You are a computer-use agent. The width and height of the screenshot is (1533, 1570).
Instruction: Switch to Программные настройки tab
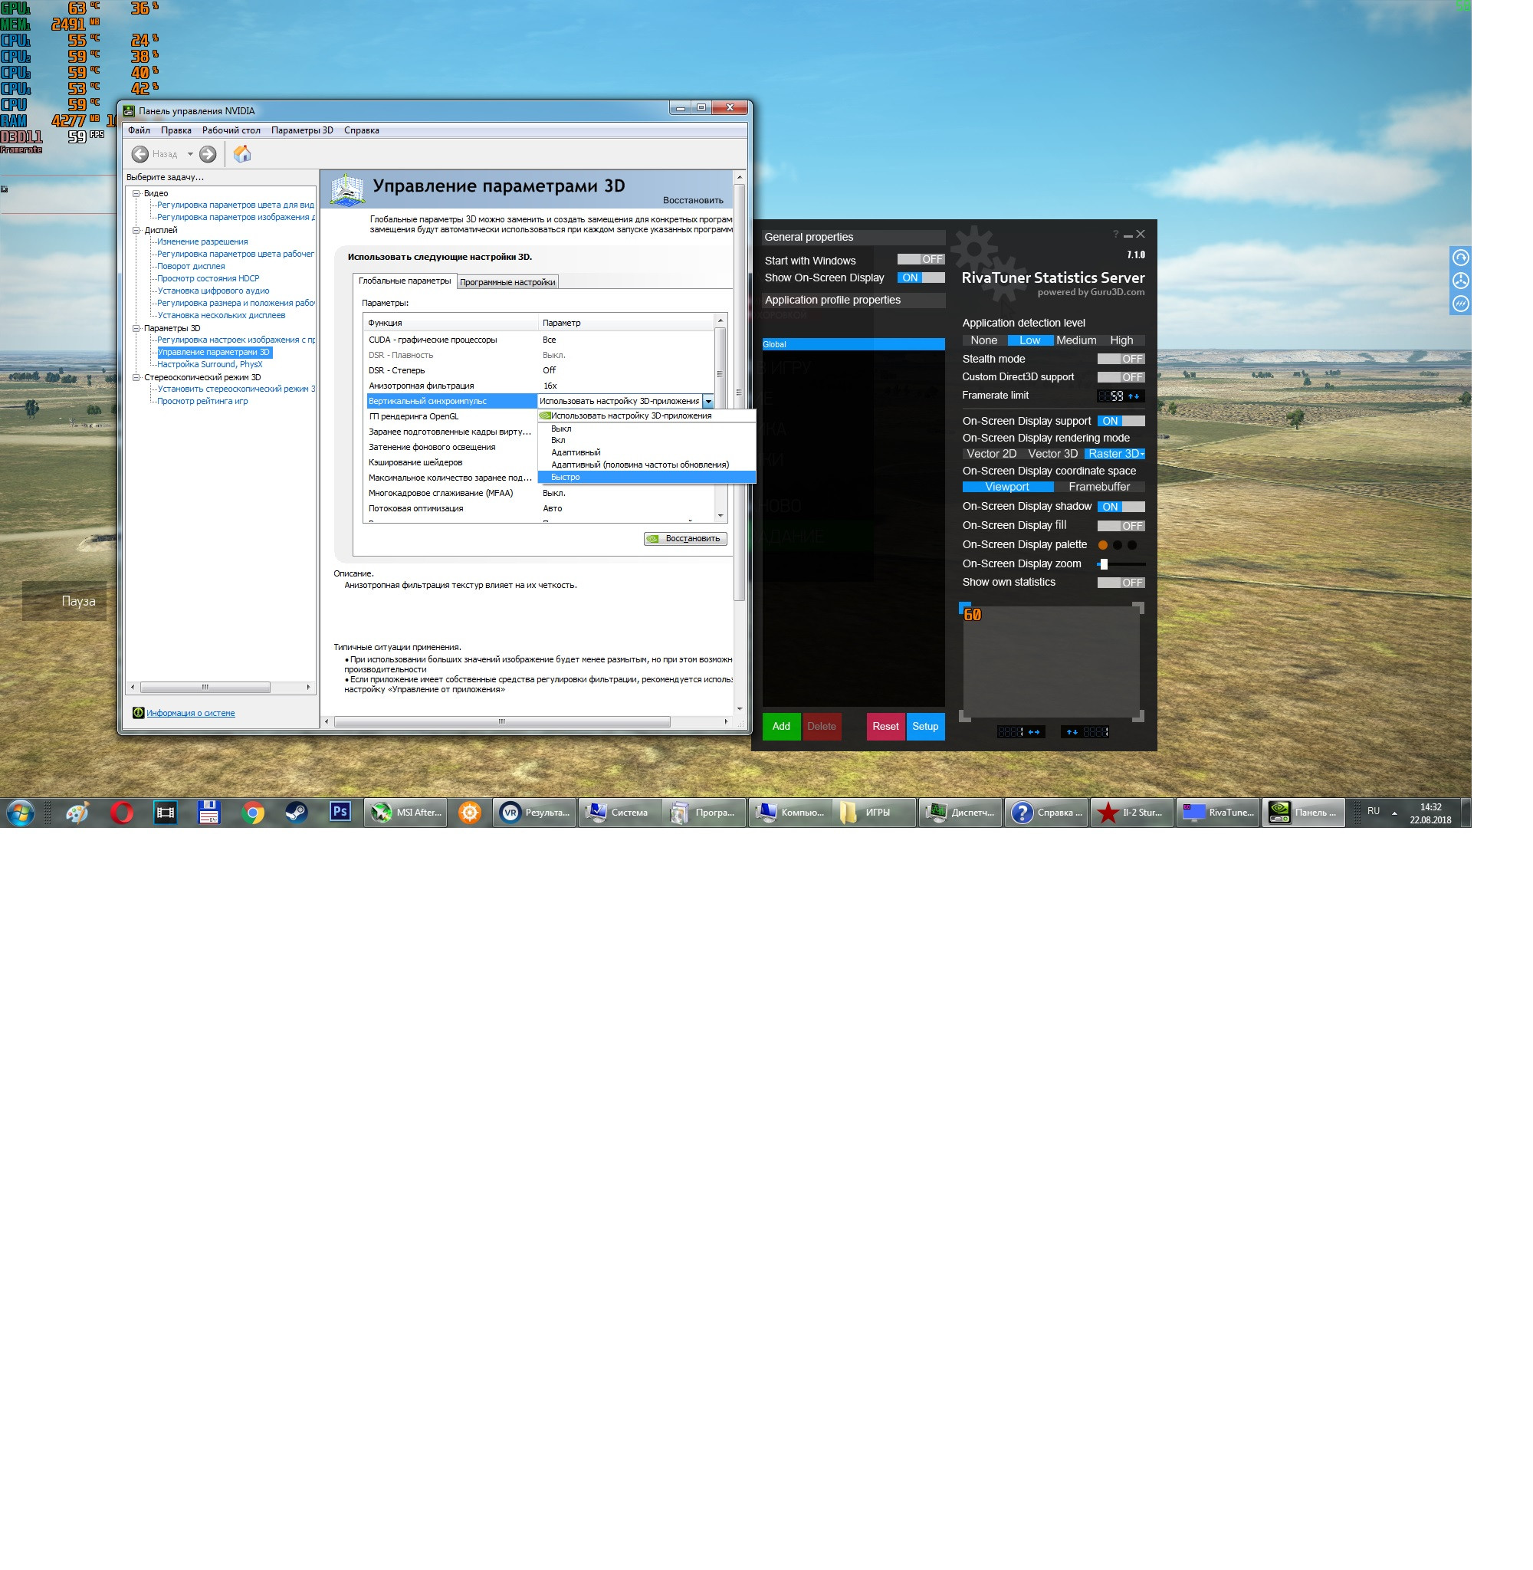coord(507,282)
